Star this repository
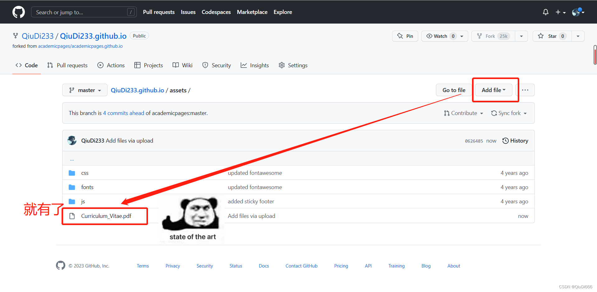 point(552,36)
